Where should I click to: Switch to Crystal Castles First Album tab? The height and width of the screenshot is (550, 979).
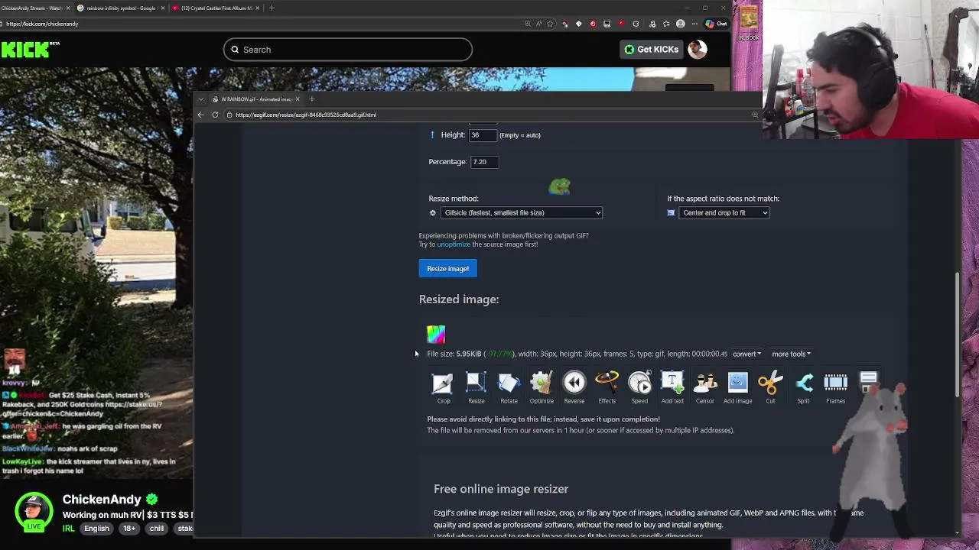216,8
